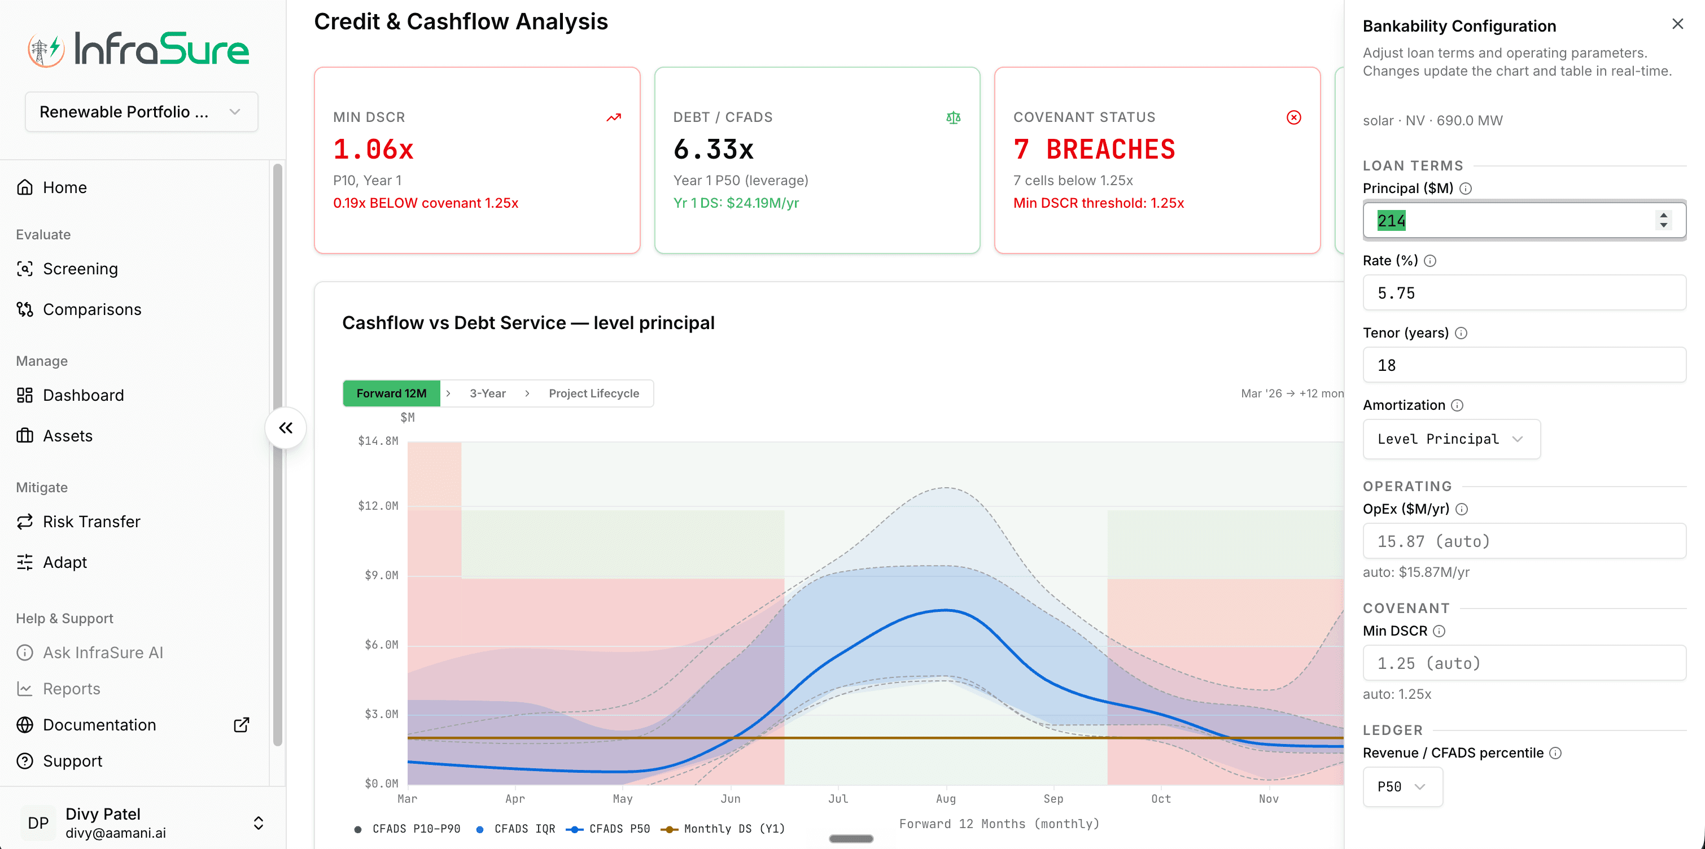This screenshot has width=1705, height=849.
Task: Click the Comparisons icon
Action: click(24, 309)
